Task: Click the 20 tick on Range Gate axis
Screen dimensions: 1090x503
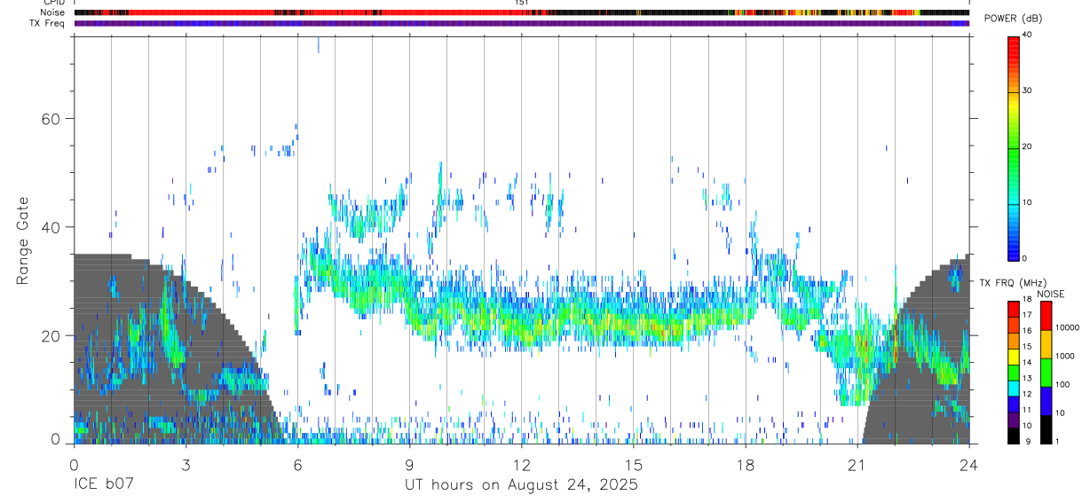Action: (x=52, y=336)
